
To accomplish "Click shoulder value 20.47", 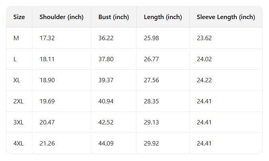I will (x=47, y=122).
